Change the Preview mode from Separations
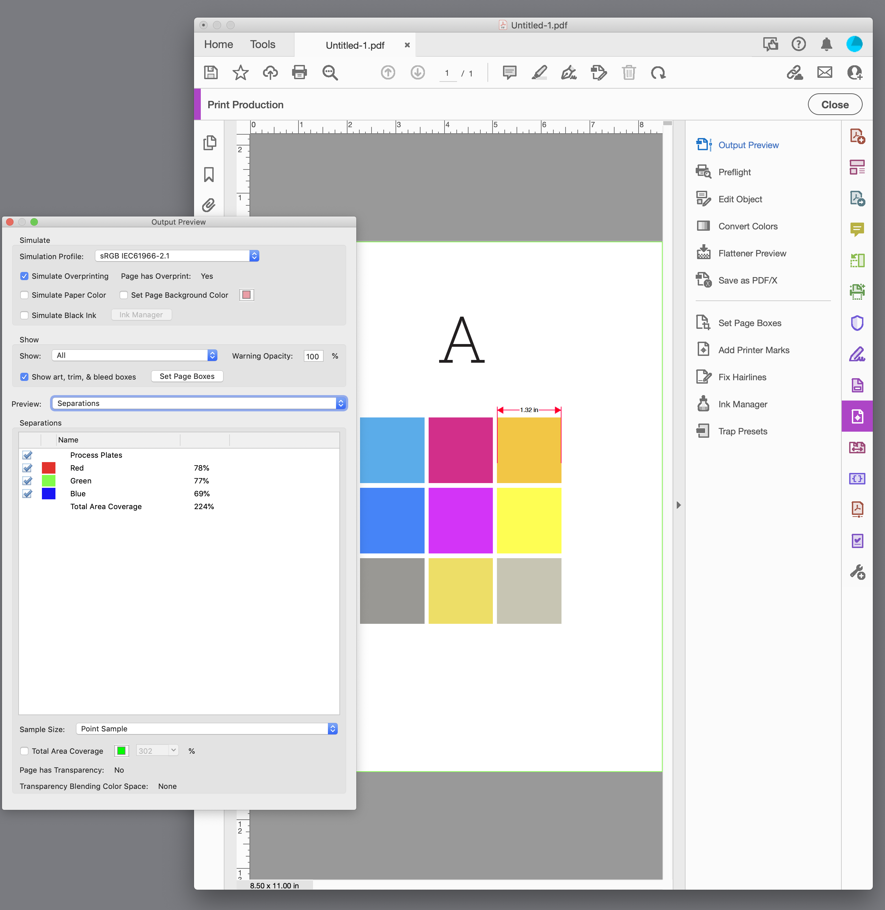The image size is (885, 910). pyautogui.click(x=198, y=403)
